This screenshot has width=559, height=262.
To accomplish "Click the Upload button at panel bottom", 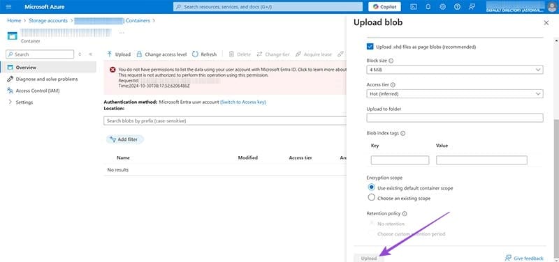I will point(369,259).
